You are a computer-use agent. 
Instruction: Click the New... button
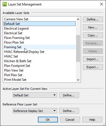click(x=93, y=27)
